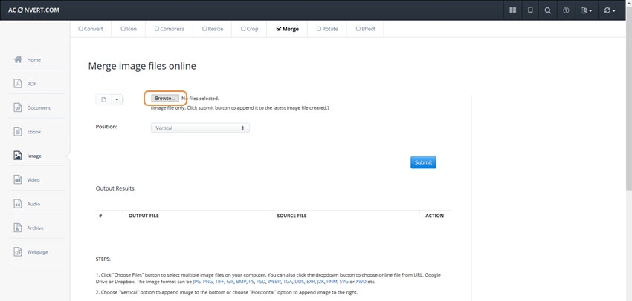Switch to the Crop tab
Screen dimensions: 632x301
[251, 29]
